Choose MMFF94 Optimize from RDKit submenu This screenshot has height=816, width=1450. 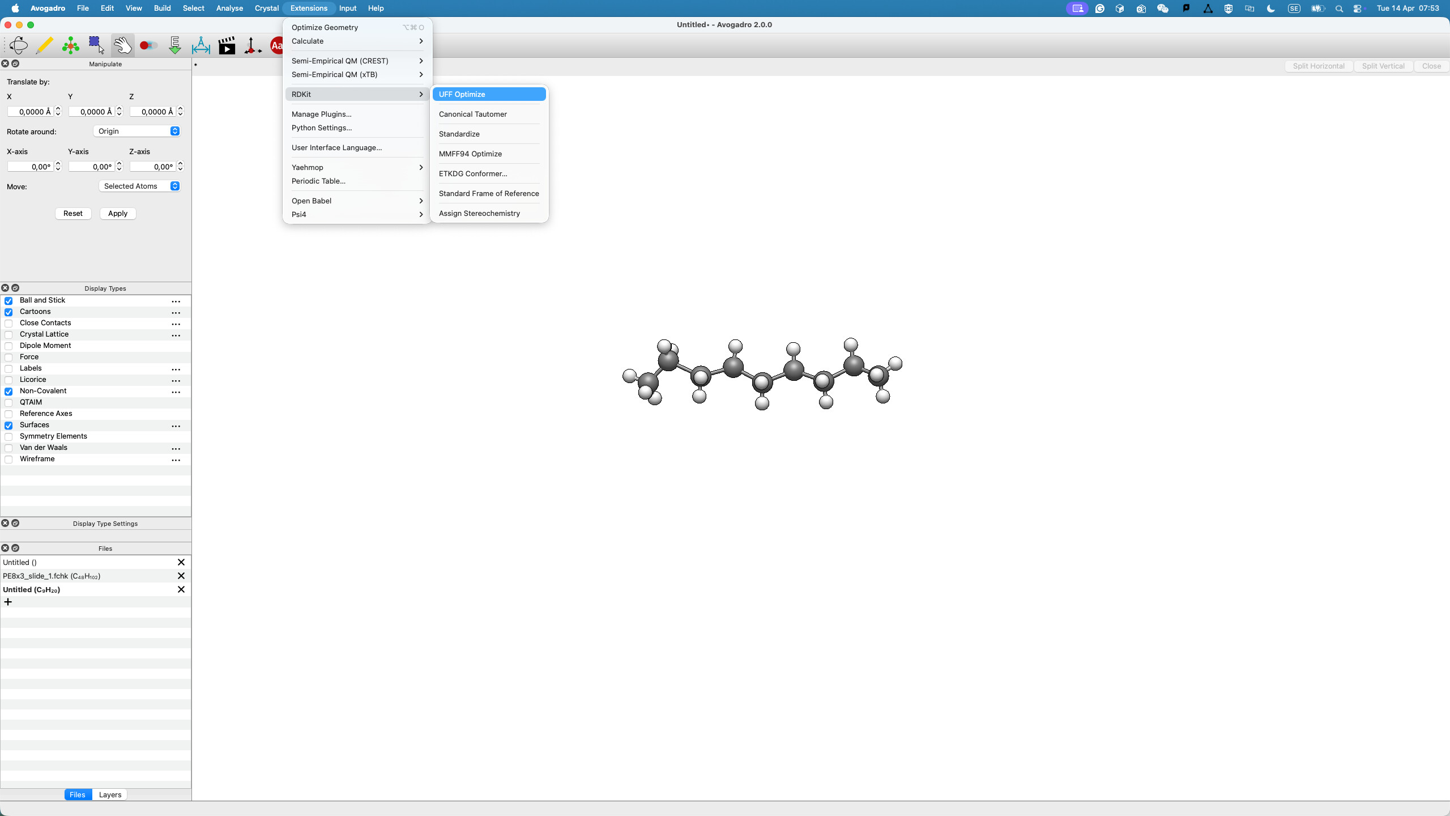[470, 154]
